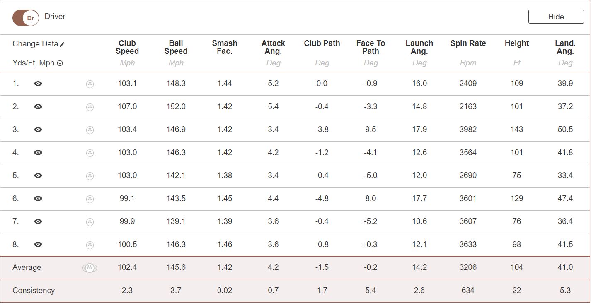Viewport: 591px width, 303px height.
Task: Click the dispersion circle icon for shot 8
Action: coord(90,245)
